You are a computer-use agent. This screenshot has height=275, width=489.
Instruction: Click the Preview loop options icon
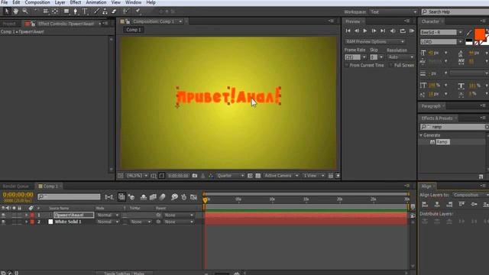[403, 31]
